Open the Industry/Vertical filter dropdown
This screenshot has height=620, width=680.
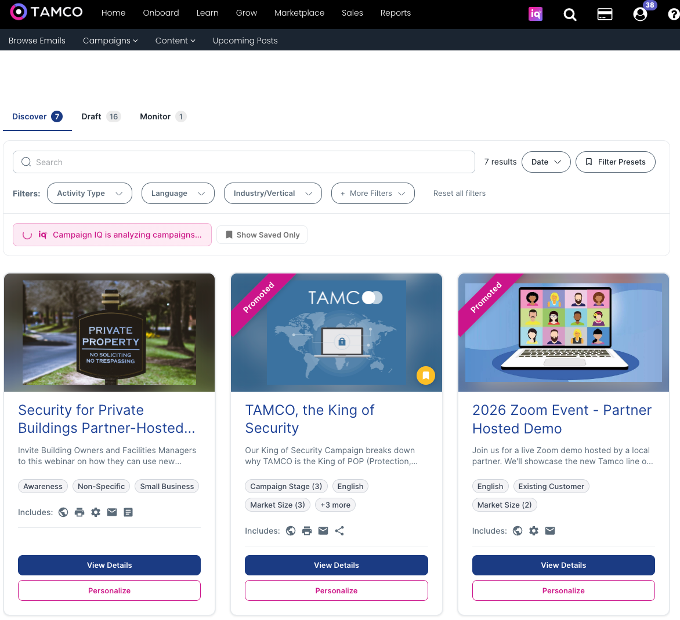coord(273,193)
